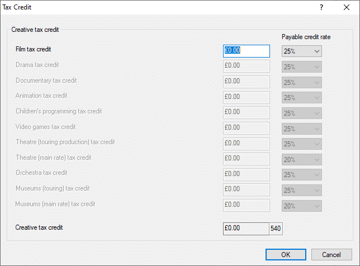Select Children's programming tax credit field
This screenshot has height=266, width=360.
(247, 112)
